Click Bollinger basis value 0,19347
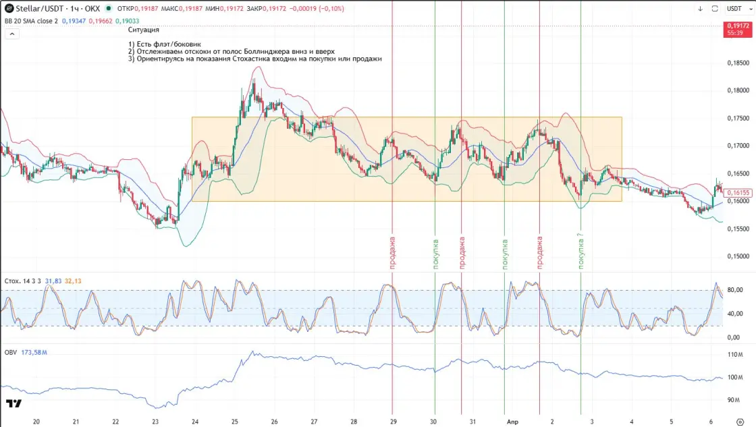The image size is (756, 427). (x=74, y=21)
